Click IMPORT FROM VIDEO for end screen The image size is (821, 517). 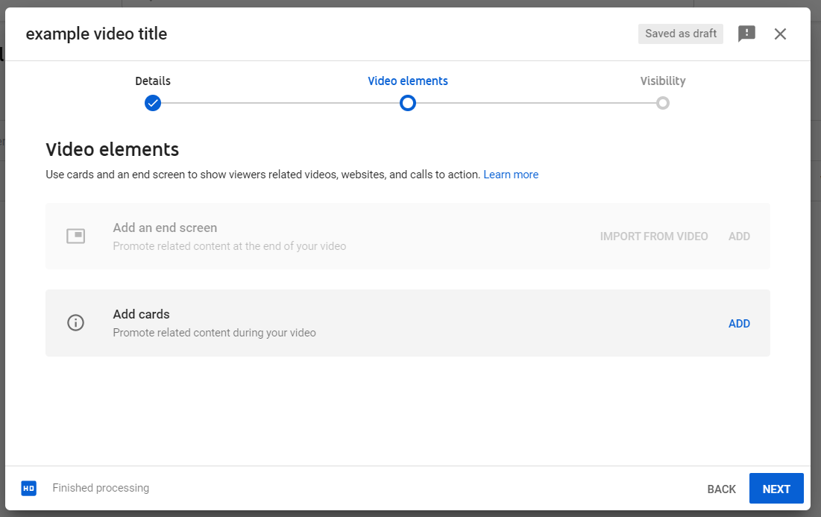[654, 236]
